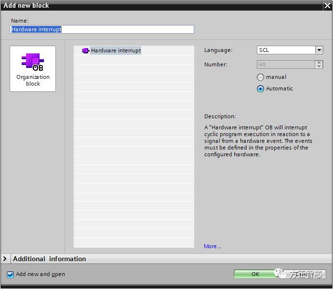Viewport: 333px width, 289px height.
Task: Open the More... description link
Action: 213,246
